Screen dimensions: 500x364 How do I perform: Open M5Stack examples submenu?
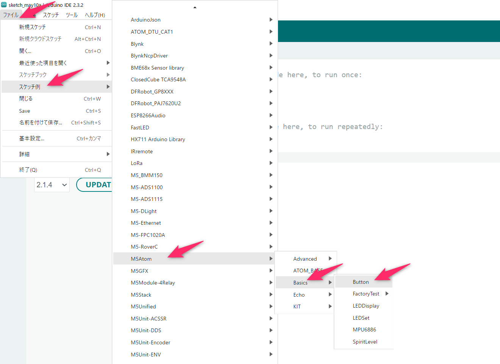(x=195, y=295)
